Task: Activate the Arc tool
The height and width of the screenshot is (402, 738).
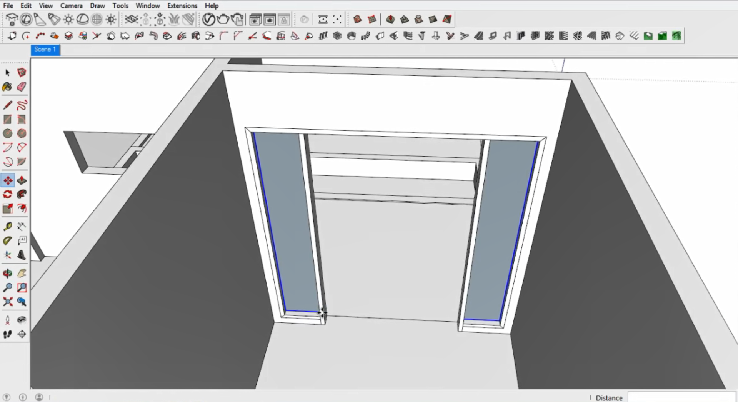Action: 7,147
